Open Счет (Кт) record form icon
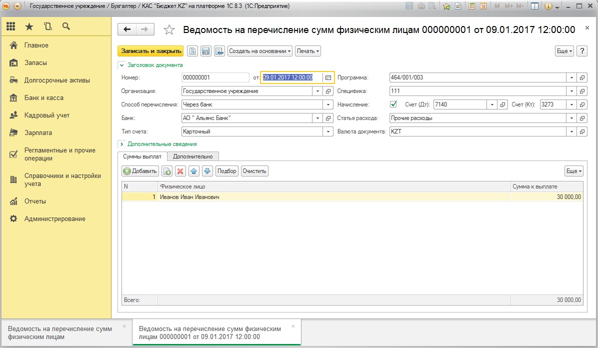The width and height of the screenshot is (598, 348). pyautogui.click(x=582, y=104)
